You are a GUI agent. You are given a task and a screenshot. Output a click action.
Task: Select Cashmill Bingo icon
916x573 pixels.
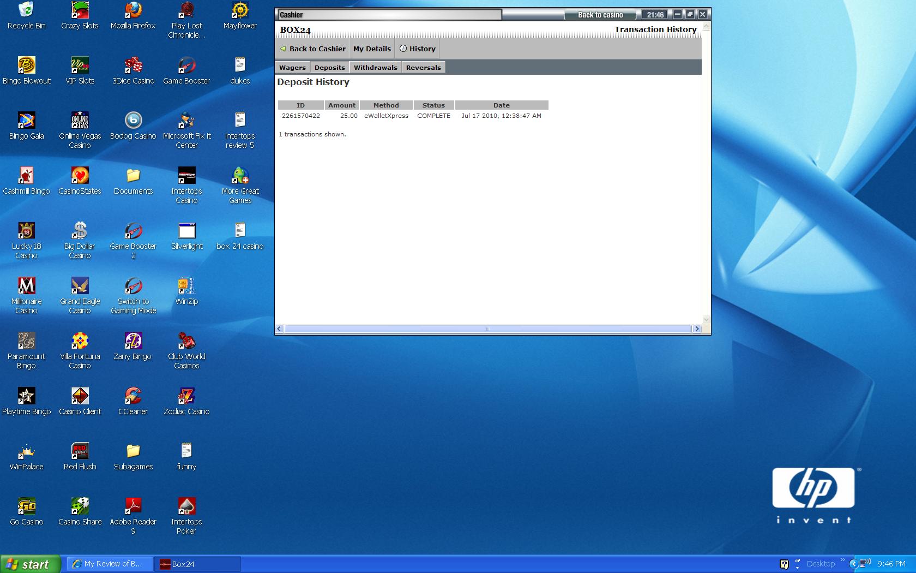26,181
